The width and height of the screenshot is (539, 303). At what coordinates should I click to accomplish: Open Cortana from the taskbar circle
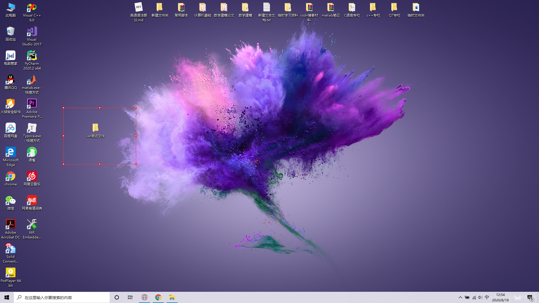click(x=117, y=297)
